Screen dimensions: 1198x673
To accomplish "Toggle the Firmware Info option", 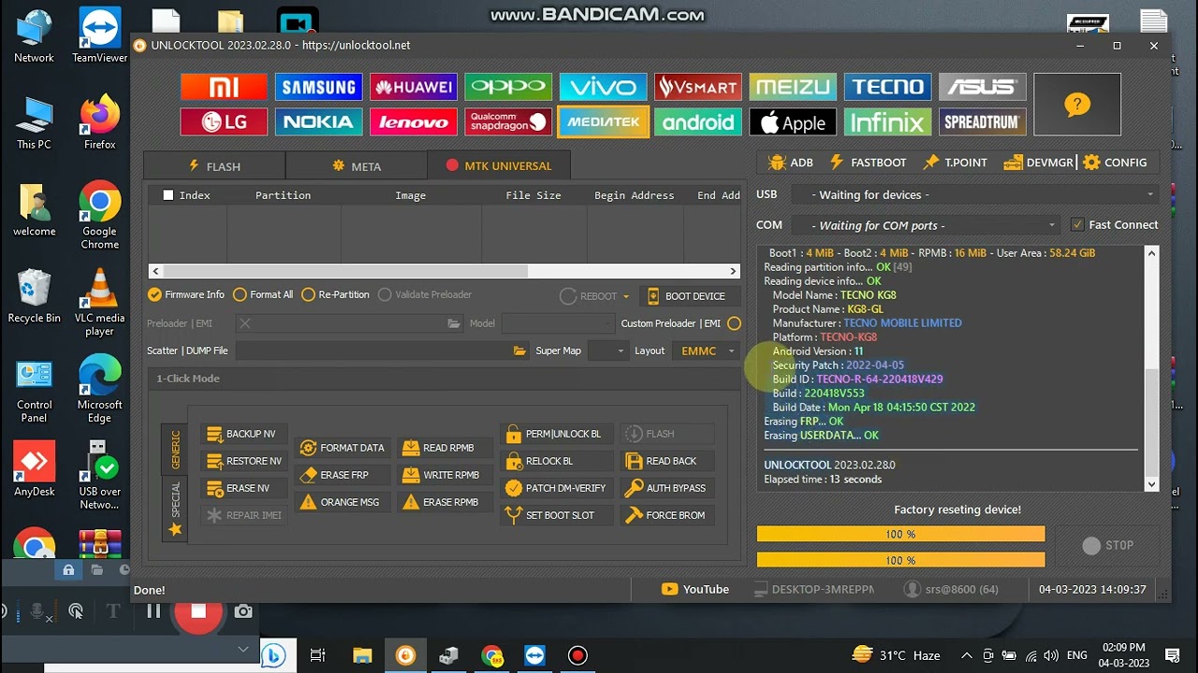I will [x=186, y=294].
